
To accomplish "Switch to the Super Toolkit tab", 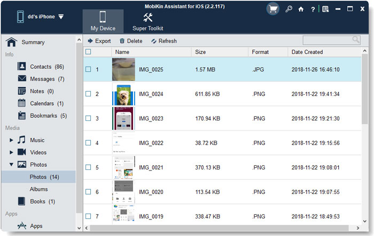I will 148,21.
